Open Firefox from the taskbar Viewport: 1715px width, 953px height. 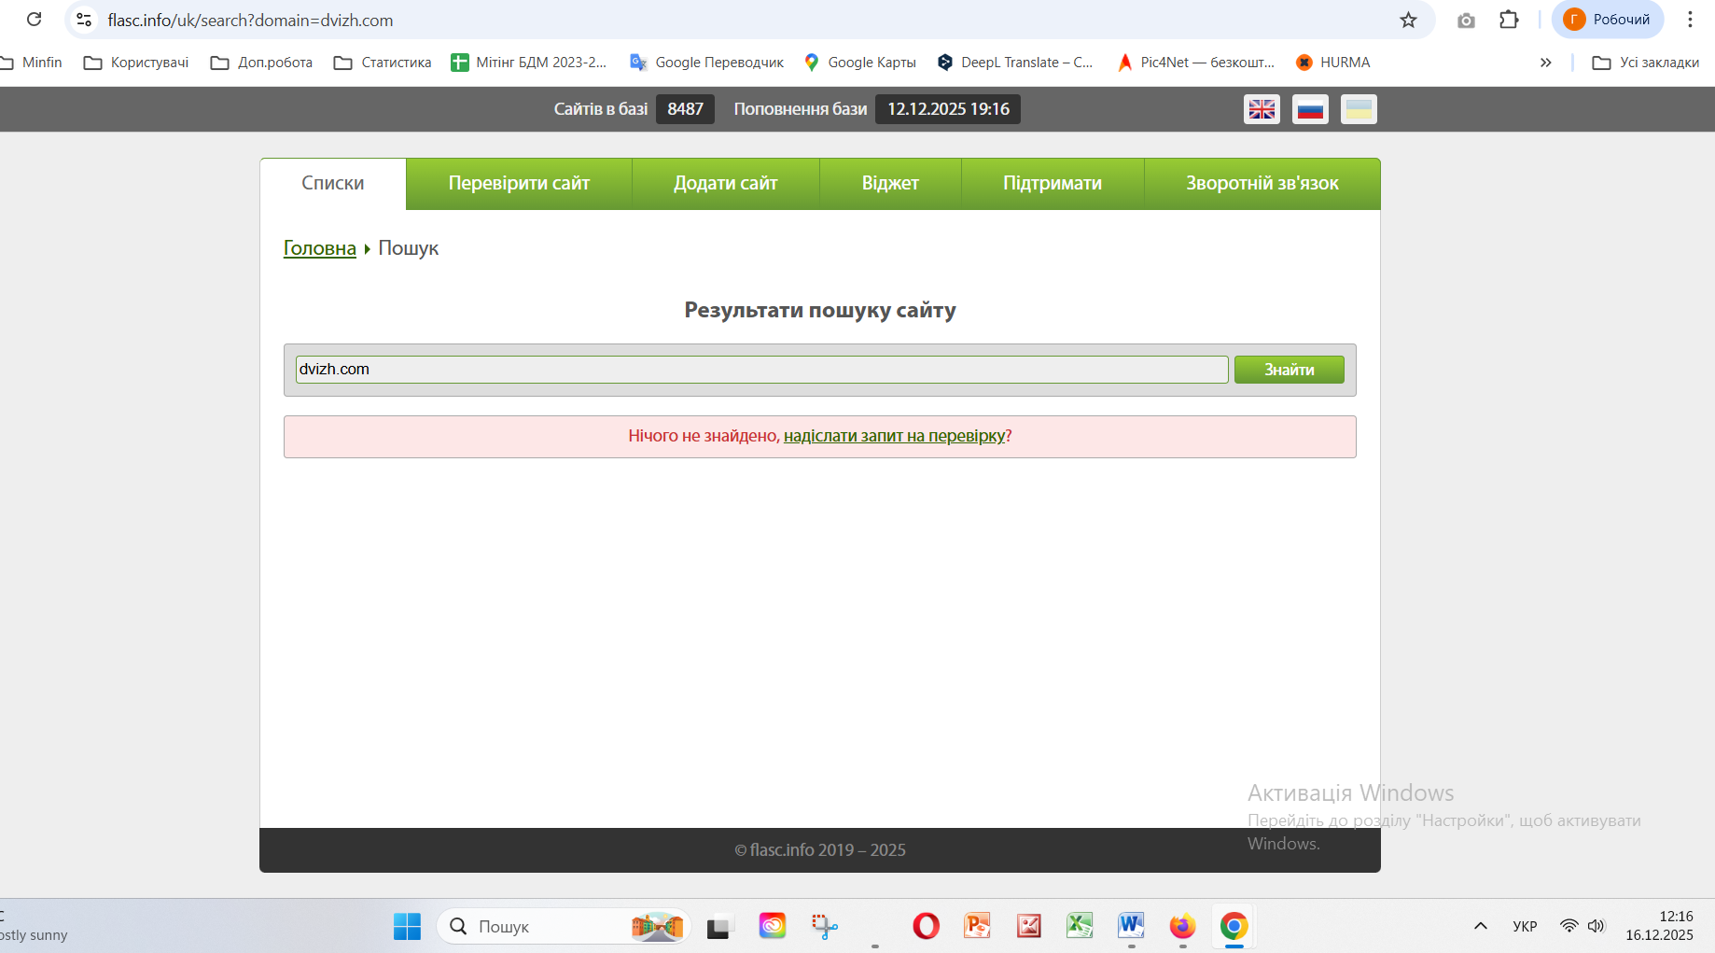click(x=1182, y=926)
